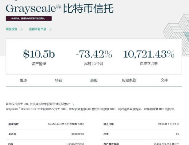189x145 pixels.
Task: Click the 自成立以来 label
Action: (x=149, y=64)
